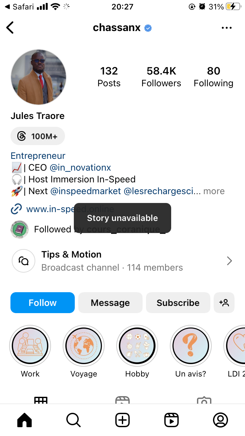
Task: Go to the Home feed icon
Action: pos(24,420)
